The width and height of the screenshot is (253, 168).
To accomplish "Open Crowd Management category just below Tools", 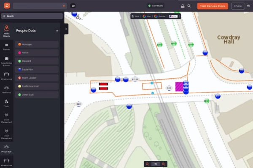I will (7, 118).
